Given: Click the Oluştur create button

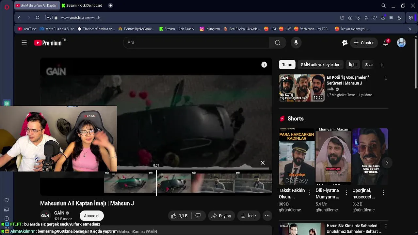Looking at the screenshot, I should 364,43.
